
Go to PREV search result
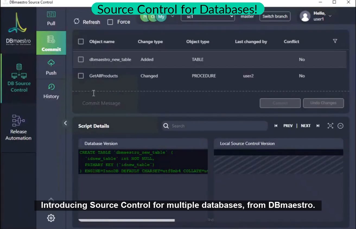pos(288,126)
